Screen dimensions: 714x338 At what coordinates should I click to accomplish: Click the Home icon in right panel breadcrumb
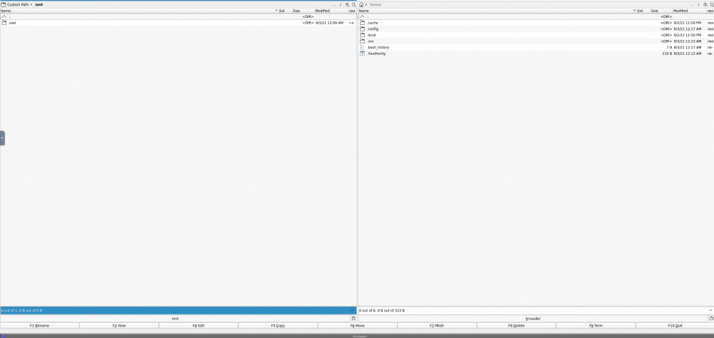click(x=361, y=4)
